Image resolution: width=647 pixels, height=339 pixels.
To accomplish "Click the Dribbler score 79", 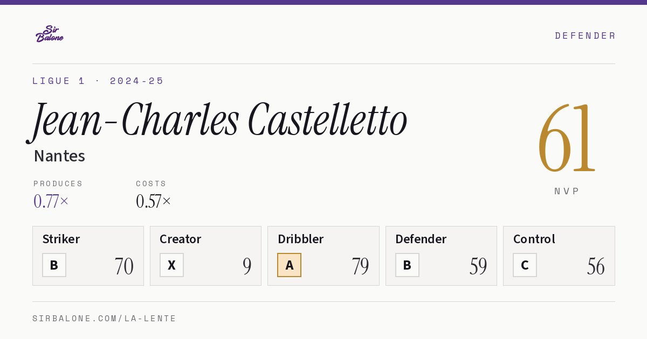I will point(360,266).
